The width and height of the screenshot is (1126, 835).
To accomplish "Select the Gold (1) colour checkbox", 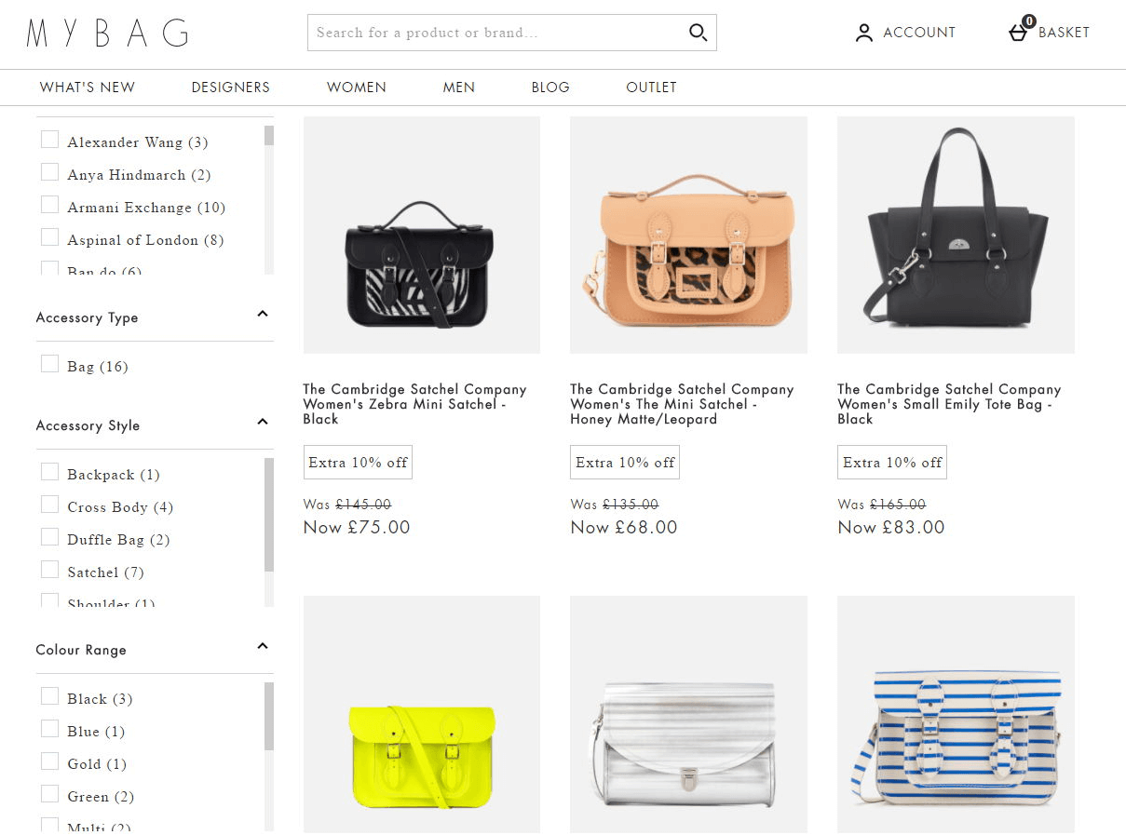I will (x=50, y=761).
